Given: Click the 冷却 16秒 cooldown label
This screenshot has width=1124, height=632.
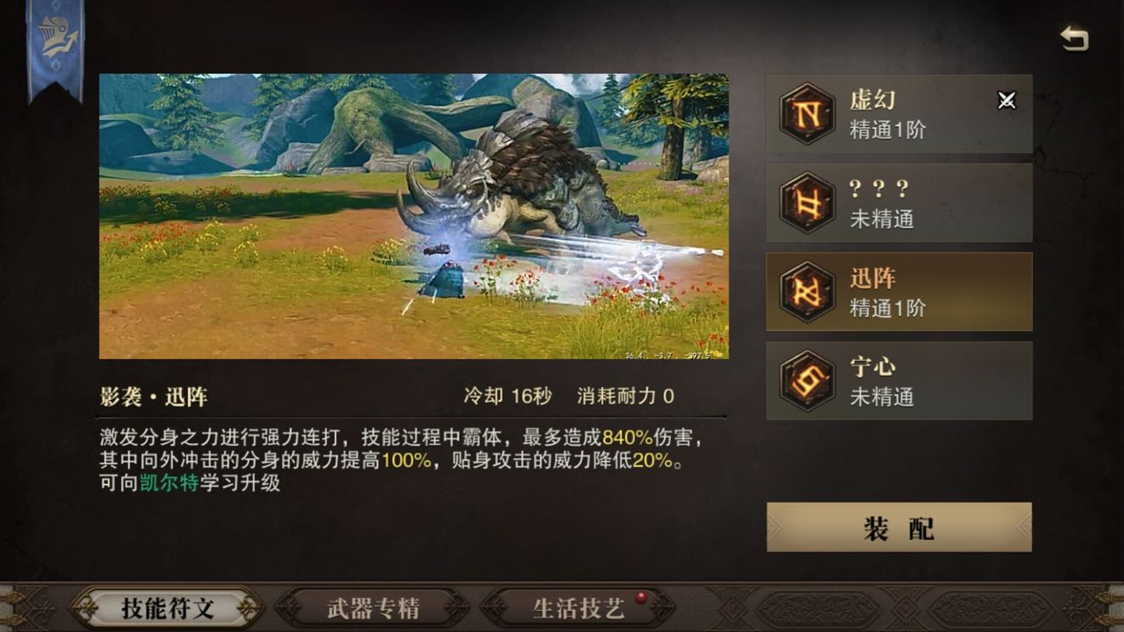Looking at the screenshot, I should pyautogui.click(x=508, y=396).
